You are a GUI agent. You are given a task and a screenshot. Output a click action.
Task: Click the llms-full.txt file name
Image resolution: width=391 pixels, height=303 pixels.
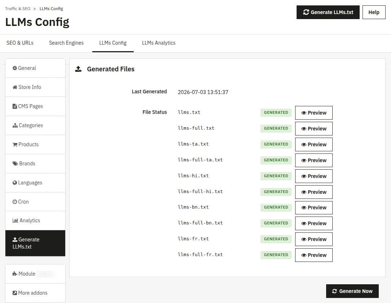coord(196,128)
